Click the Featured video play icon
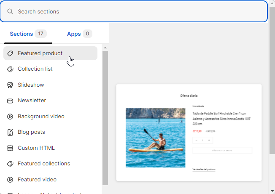This screenshot has height=194, width=275. click(11, 180)
